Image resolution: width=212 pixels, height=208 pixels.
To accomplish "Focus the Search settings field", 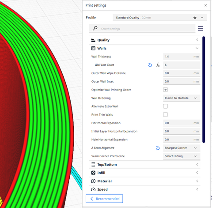I will point(142,29).
